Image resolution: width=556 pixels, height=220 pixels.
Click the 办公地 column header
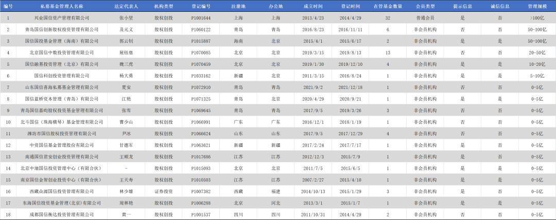[x=275, y=7]
